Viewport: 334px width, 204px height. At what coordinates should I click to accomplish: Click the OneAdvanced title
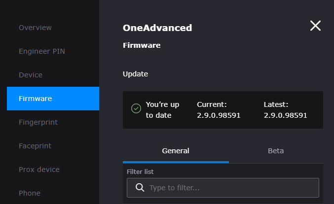pyautogui.click(x=157, y=28)
